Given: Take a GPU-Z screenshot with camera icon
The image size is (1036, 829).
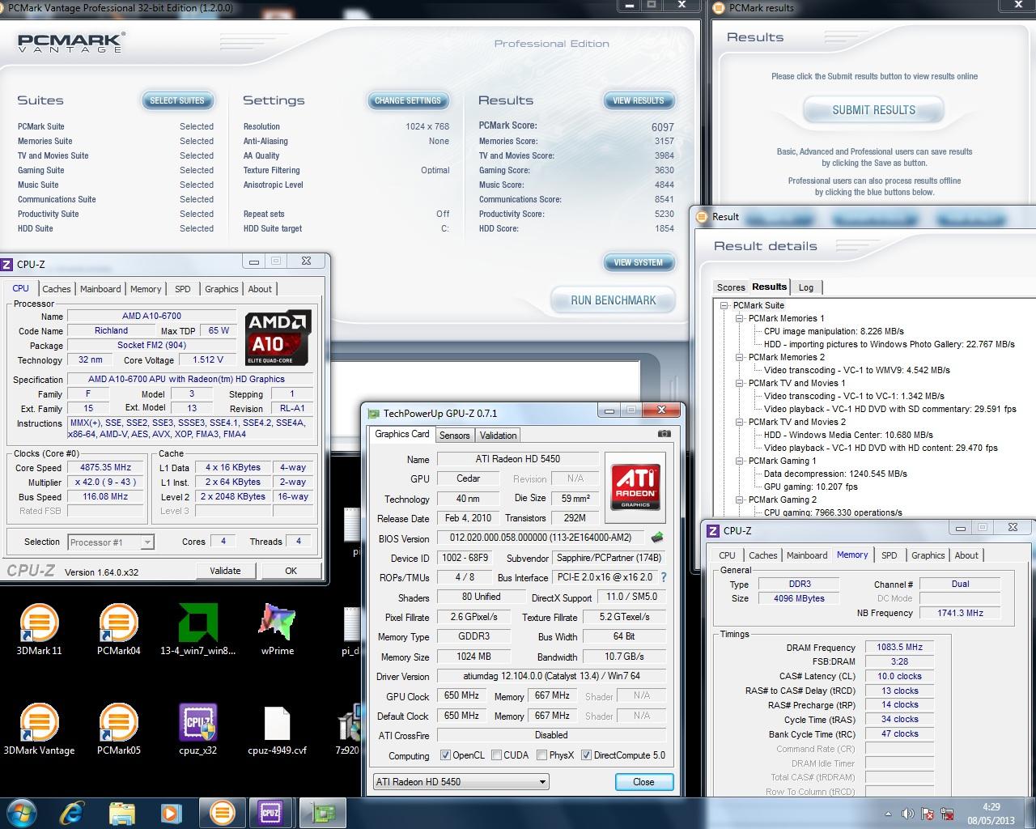Looking at the screenshot, I should tap(664, 434).
